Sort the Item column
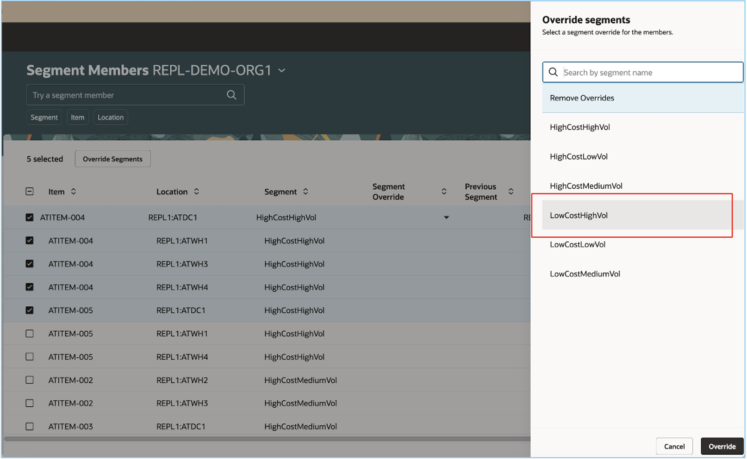 73,191
